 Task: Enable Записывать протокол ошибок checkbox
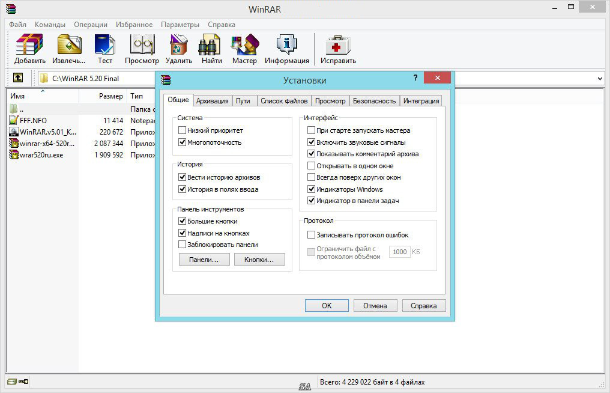[311, 235]
